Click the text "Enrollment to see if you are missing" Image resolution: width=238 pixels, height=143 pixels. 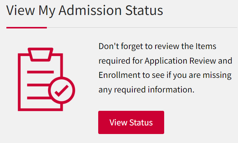tap(165, 75)
